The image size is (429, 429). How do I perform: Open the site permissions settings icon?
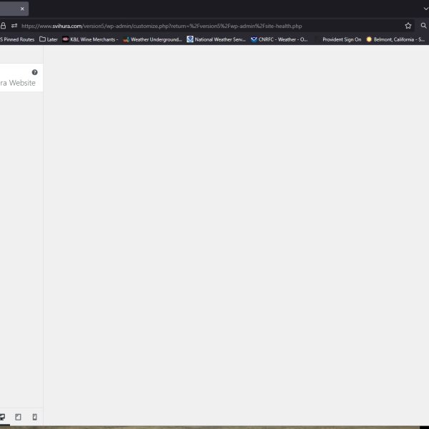point(14,26)
